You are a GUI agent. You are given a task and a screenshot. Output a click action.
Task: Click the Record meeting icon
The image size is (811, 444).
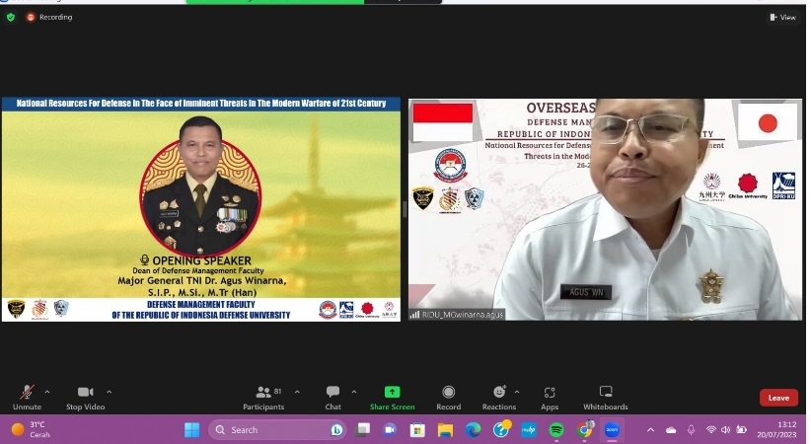tap(449, 393)
